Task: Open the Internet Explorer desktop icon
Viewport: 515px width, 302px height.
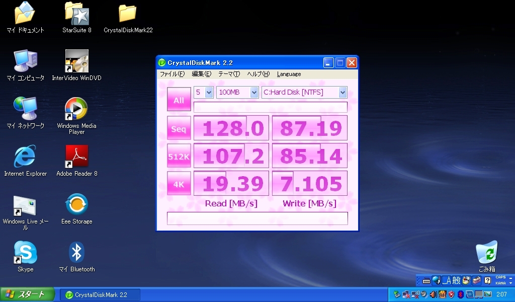Action: coord(25,158)
